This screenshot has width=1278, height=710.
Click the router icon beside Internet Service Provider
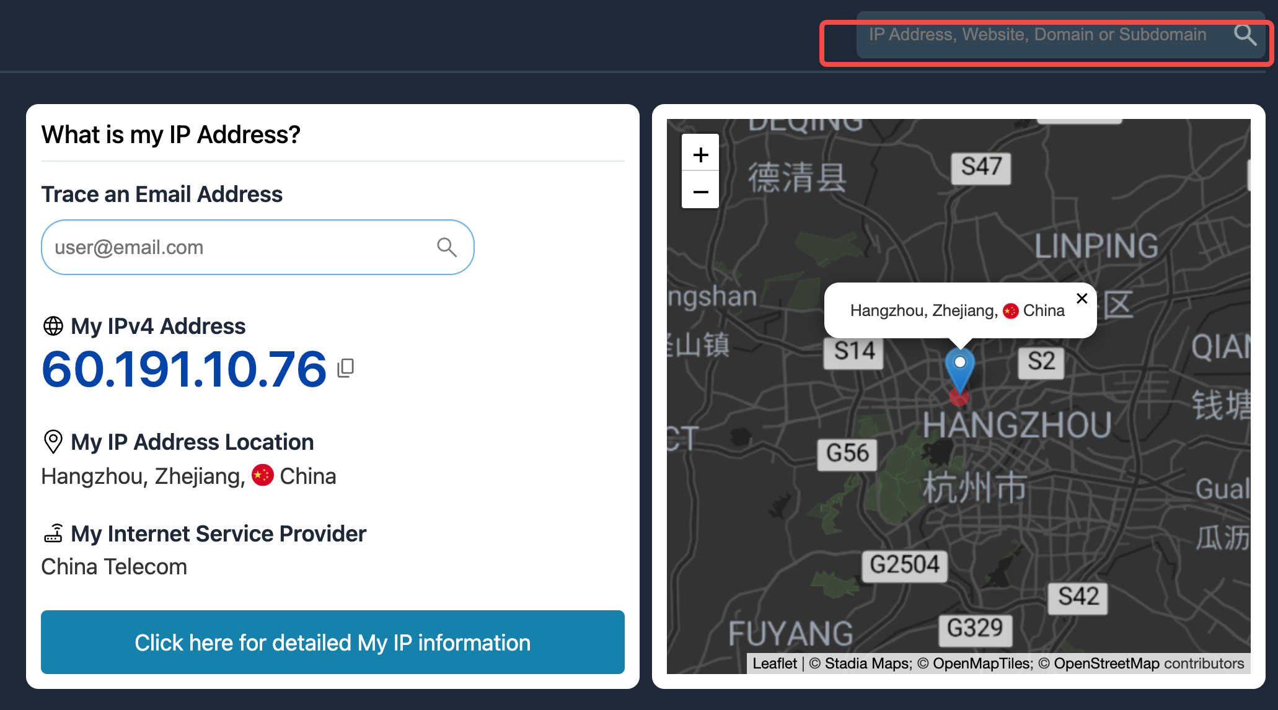tap(53, 533)
